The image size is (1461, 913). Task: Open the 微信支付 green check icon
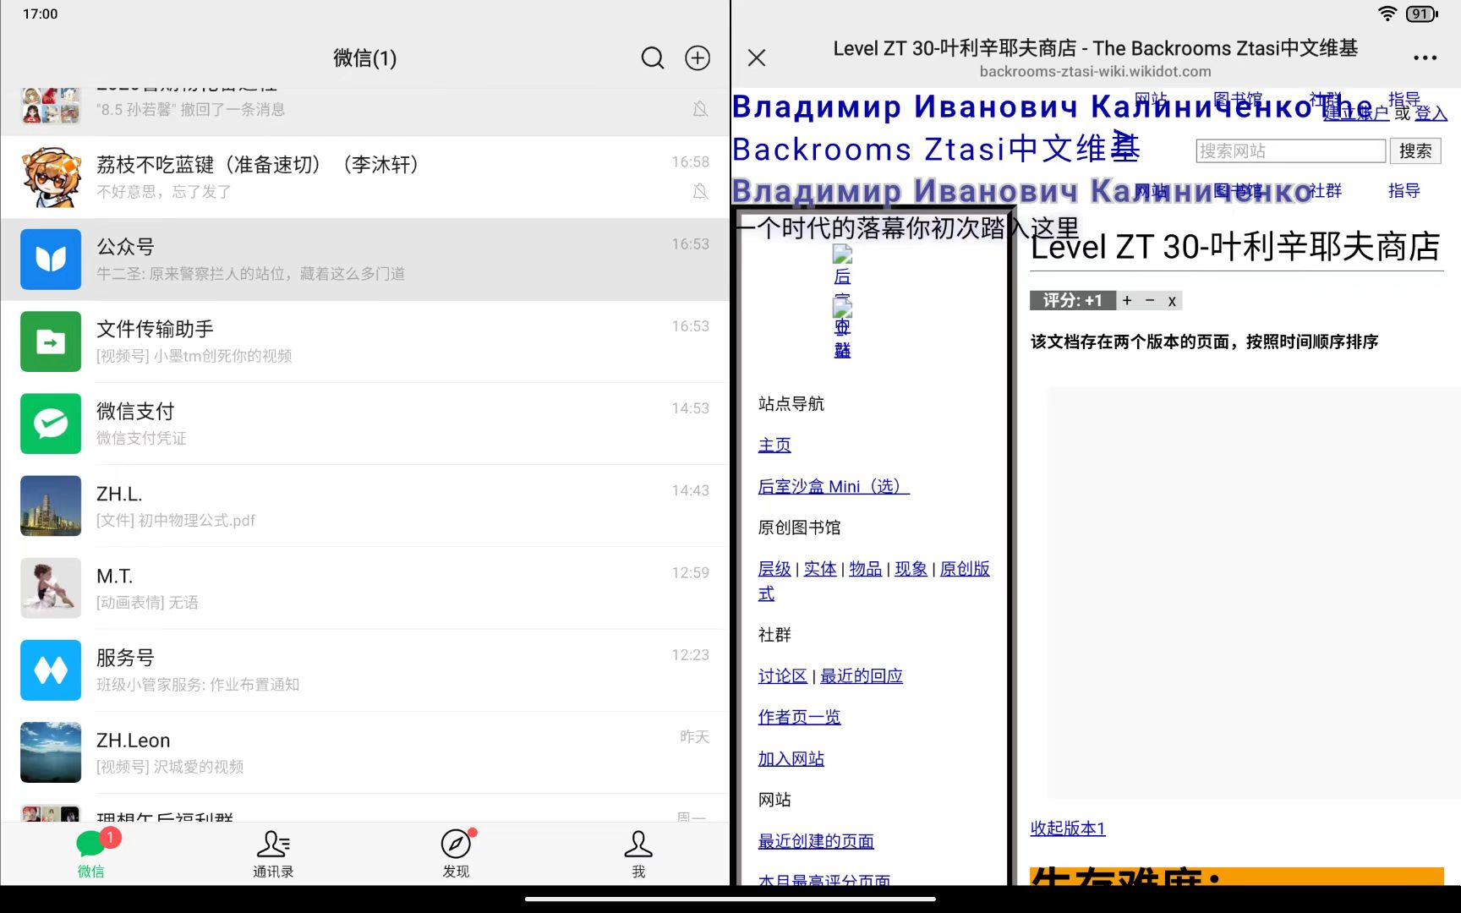click(x=51, y=424)
